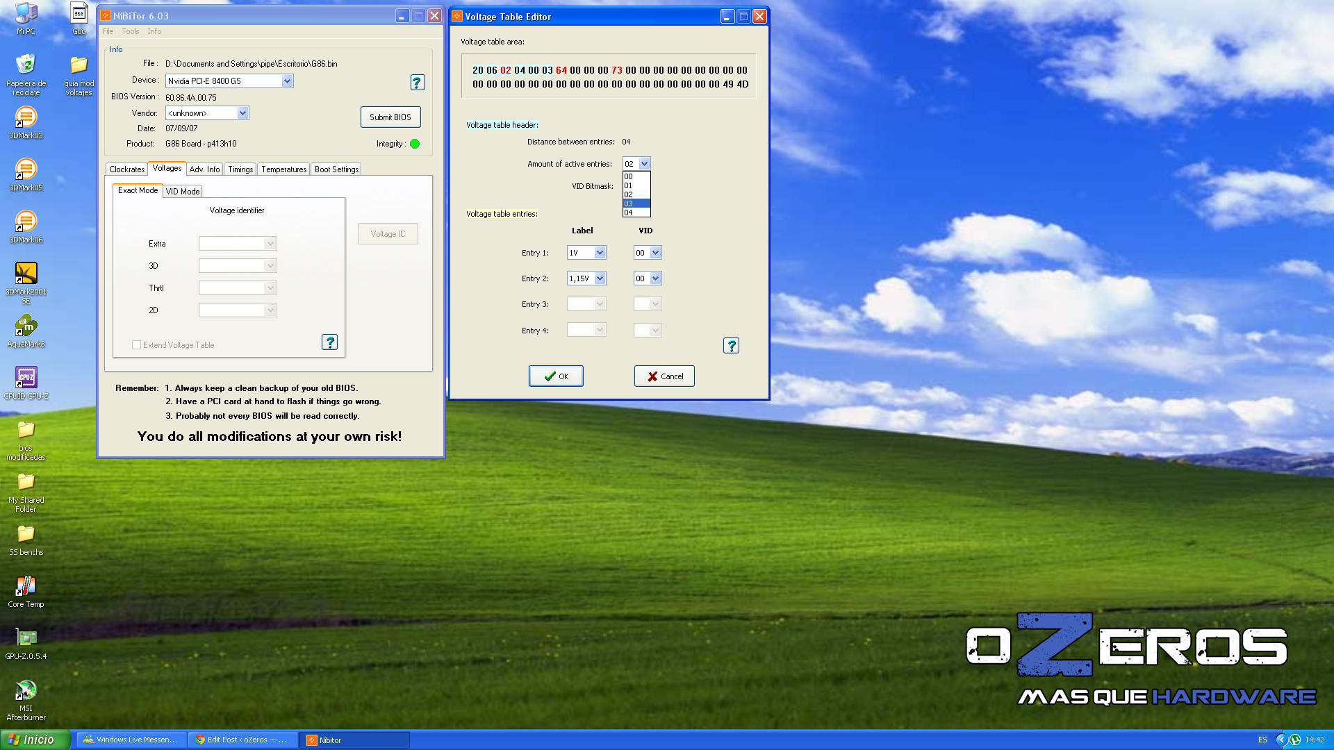Screen dimensions: 1334x750
Task: Launch the 3DMark2001 SE shortcut
Action: [x=26, y=283]
